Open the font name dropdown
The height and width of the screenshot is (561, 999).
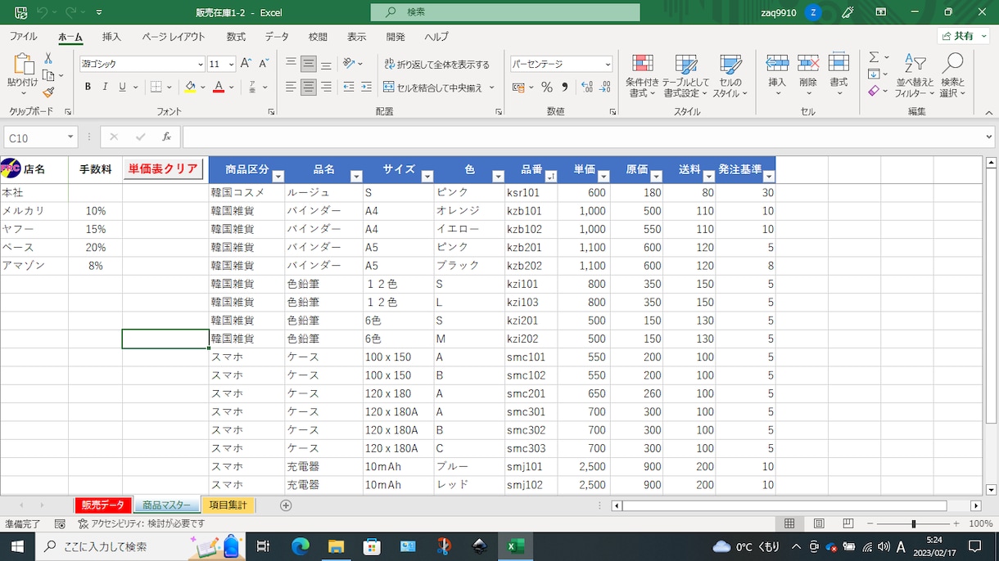click(x=201, y=65)
